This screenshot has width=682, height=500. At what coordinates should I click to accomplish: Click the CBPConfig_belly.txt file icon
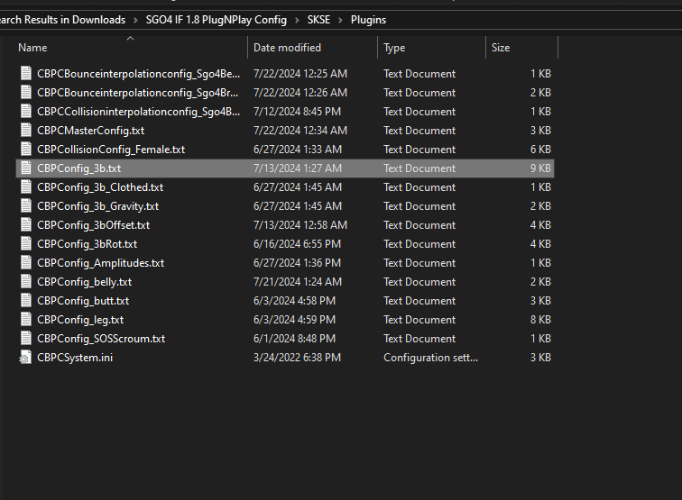pos(26,282)
